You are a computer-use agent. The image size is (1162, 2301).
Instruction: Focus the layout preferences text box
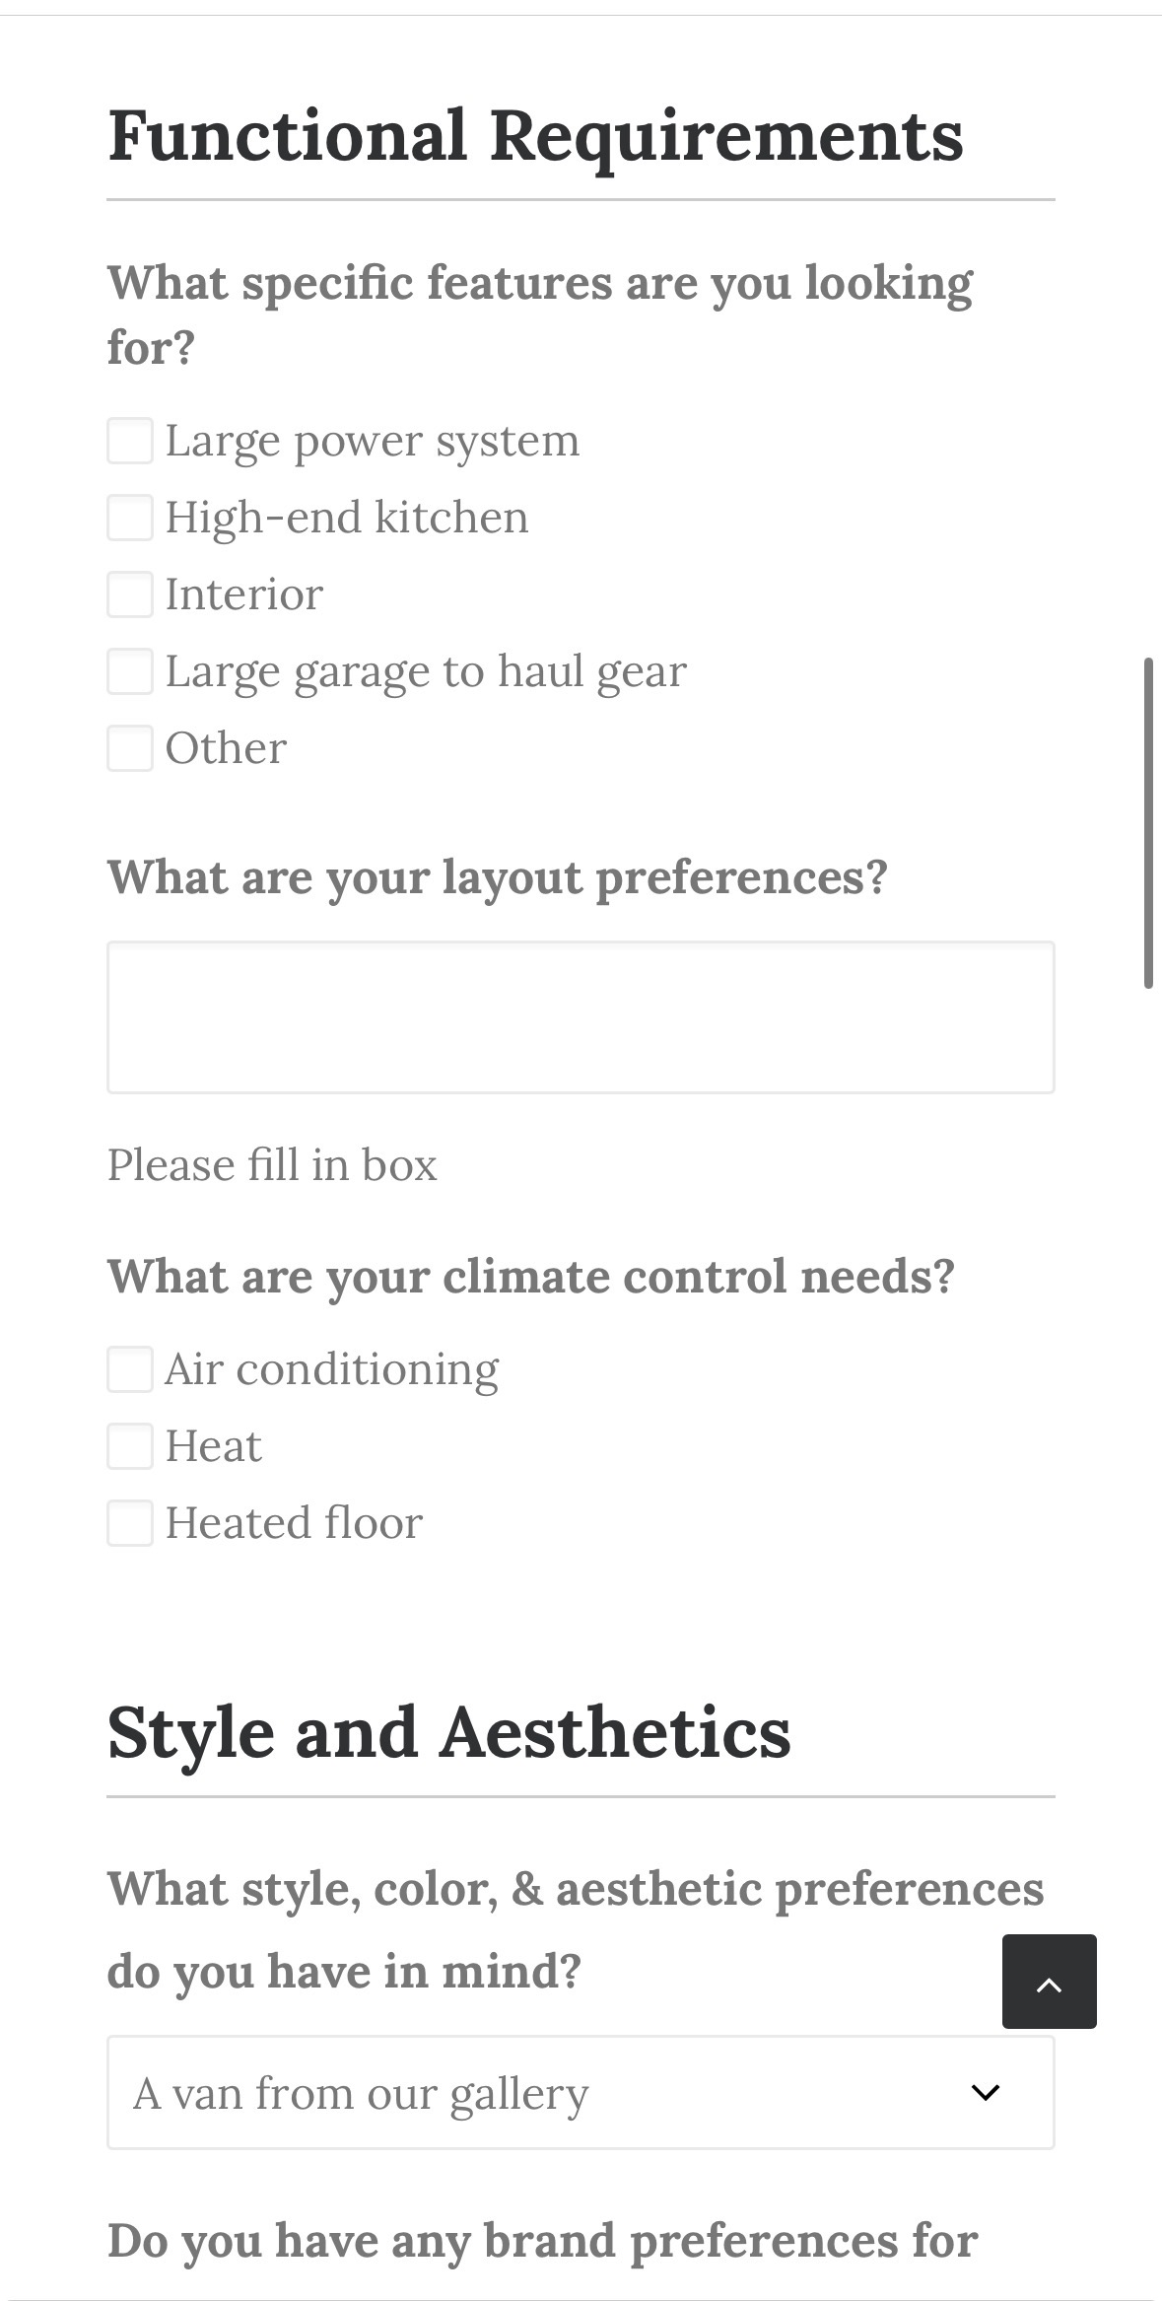(580, 1017)
